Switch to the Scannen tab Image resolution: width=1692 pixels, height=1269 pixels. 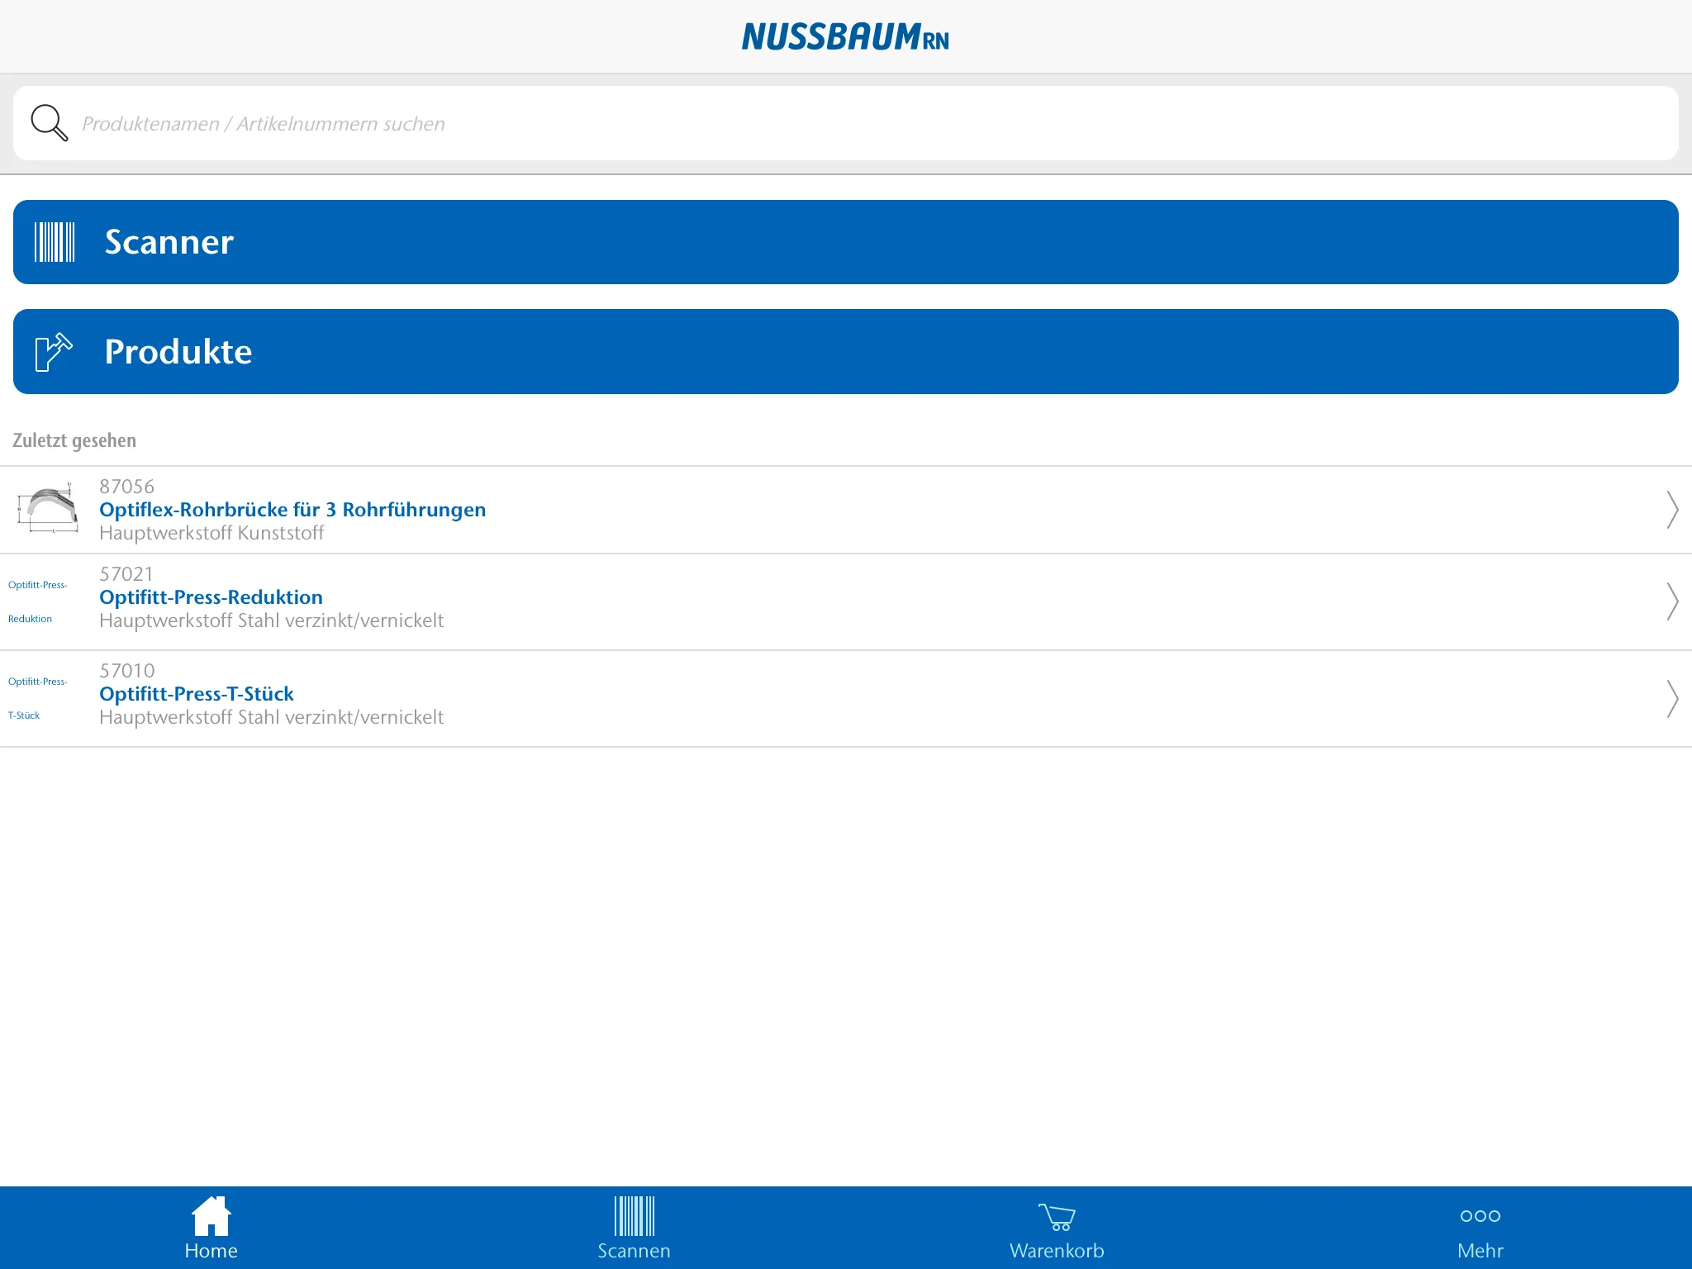coord(634,1228)
